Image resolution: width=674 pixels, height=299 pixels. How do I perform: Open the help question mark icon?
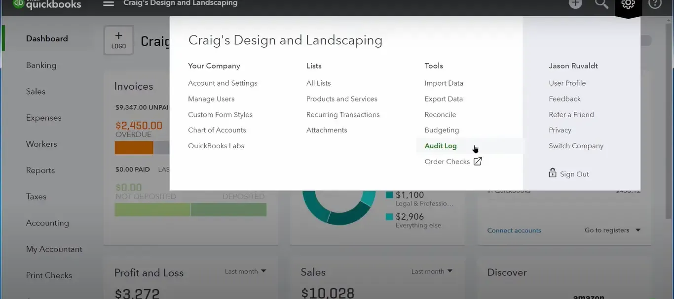(x=655, y=3)
